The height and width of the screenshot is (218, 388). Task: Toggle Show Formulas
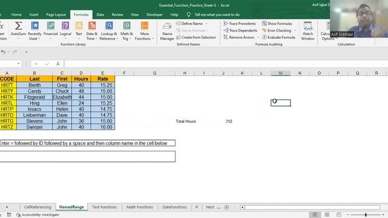(277, 24)
